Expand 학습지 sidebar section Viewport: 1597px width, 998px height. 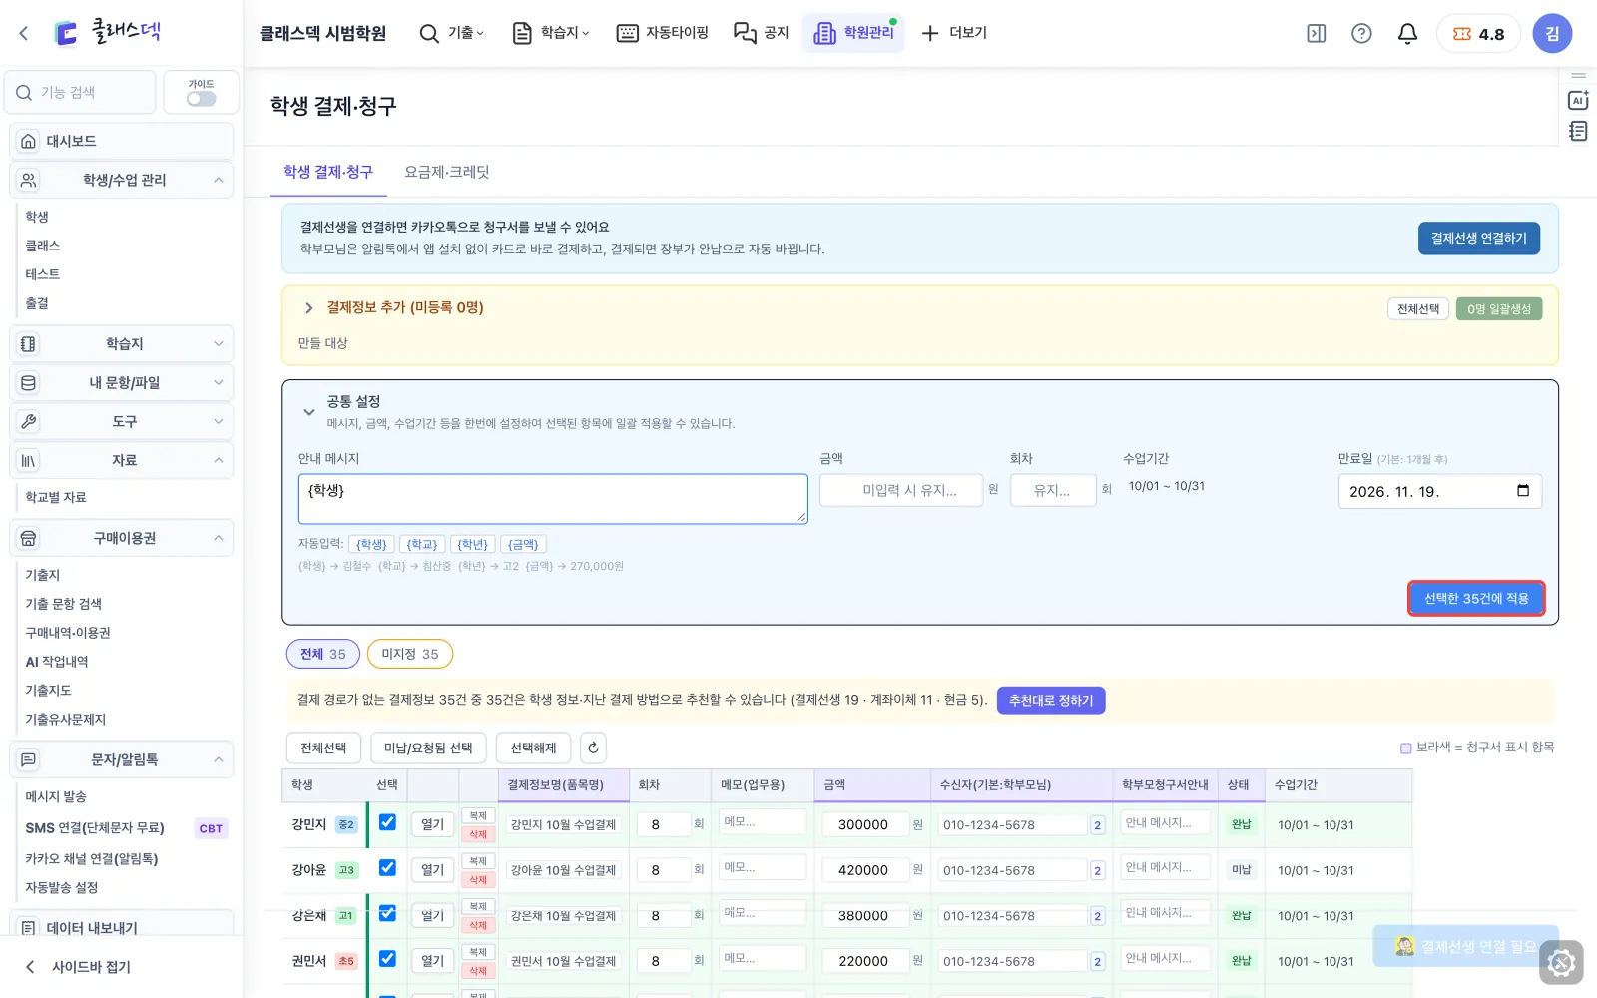point(122,343)
